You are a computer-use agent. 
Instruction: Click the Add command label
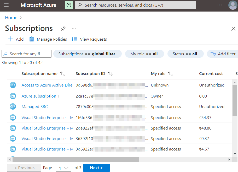[x=20, y=39]
